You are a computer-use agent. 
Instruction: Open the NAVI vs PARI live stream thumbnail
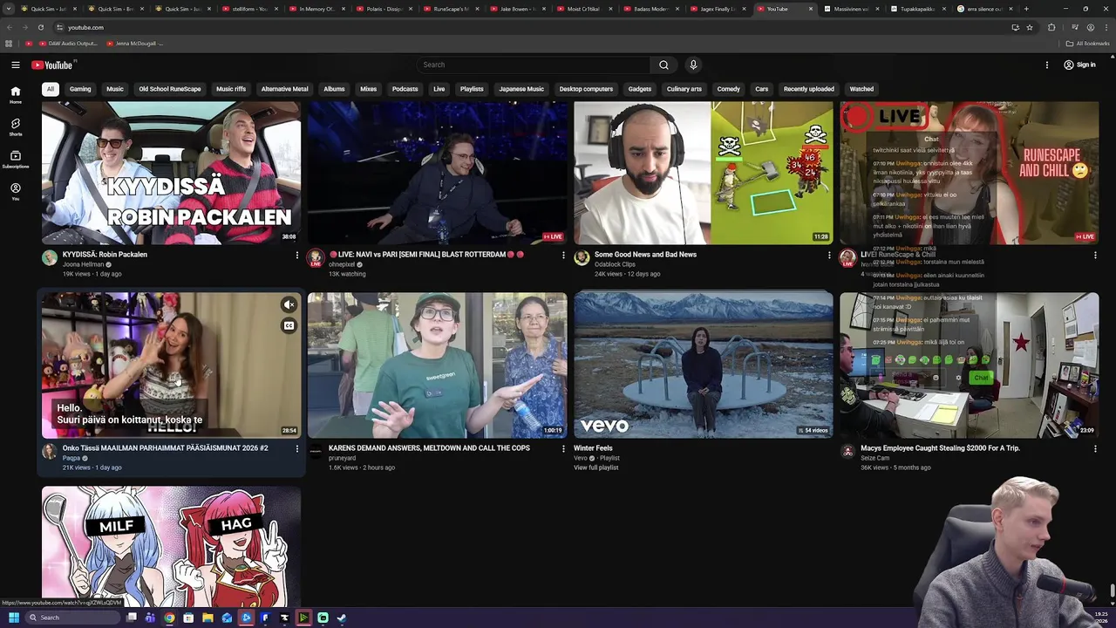[x=437, y=173]
